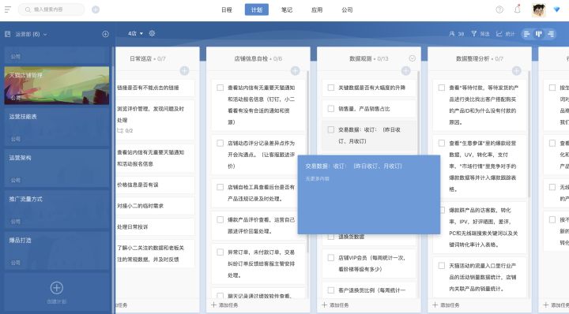The height and width of the screenshot is (314, 569).
Task: Open the 爆品打造 plan
Action: [57, 250]
